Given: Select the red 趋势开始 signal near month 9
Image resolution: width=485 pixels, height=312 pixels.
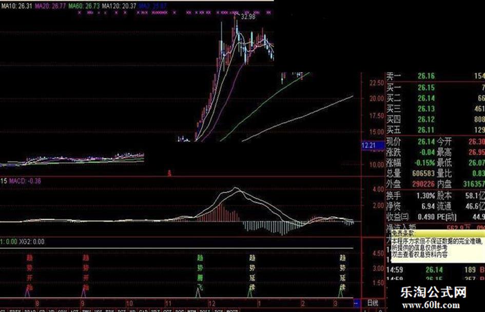Looking at the screenshot, I should 86,274.
